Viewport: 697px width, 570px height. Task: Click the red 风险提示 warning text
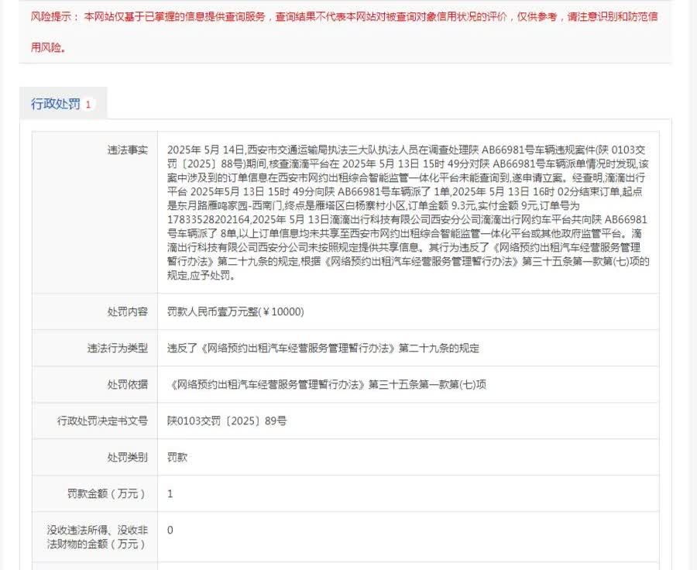click(x=344, y=32)
